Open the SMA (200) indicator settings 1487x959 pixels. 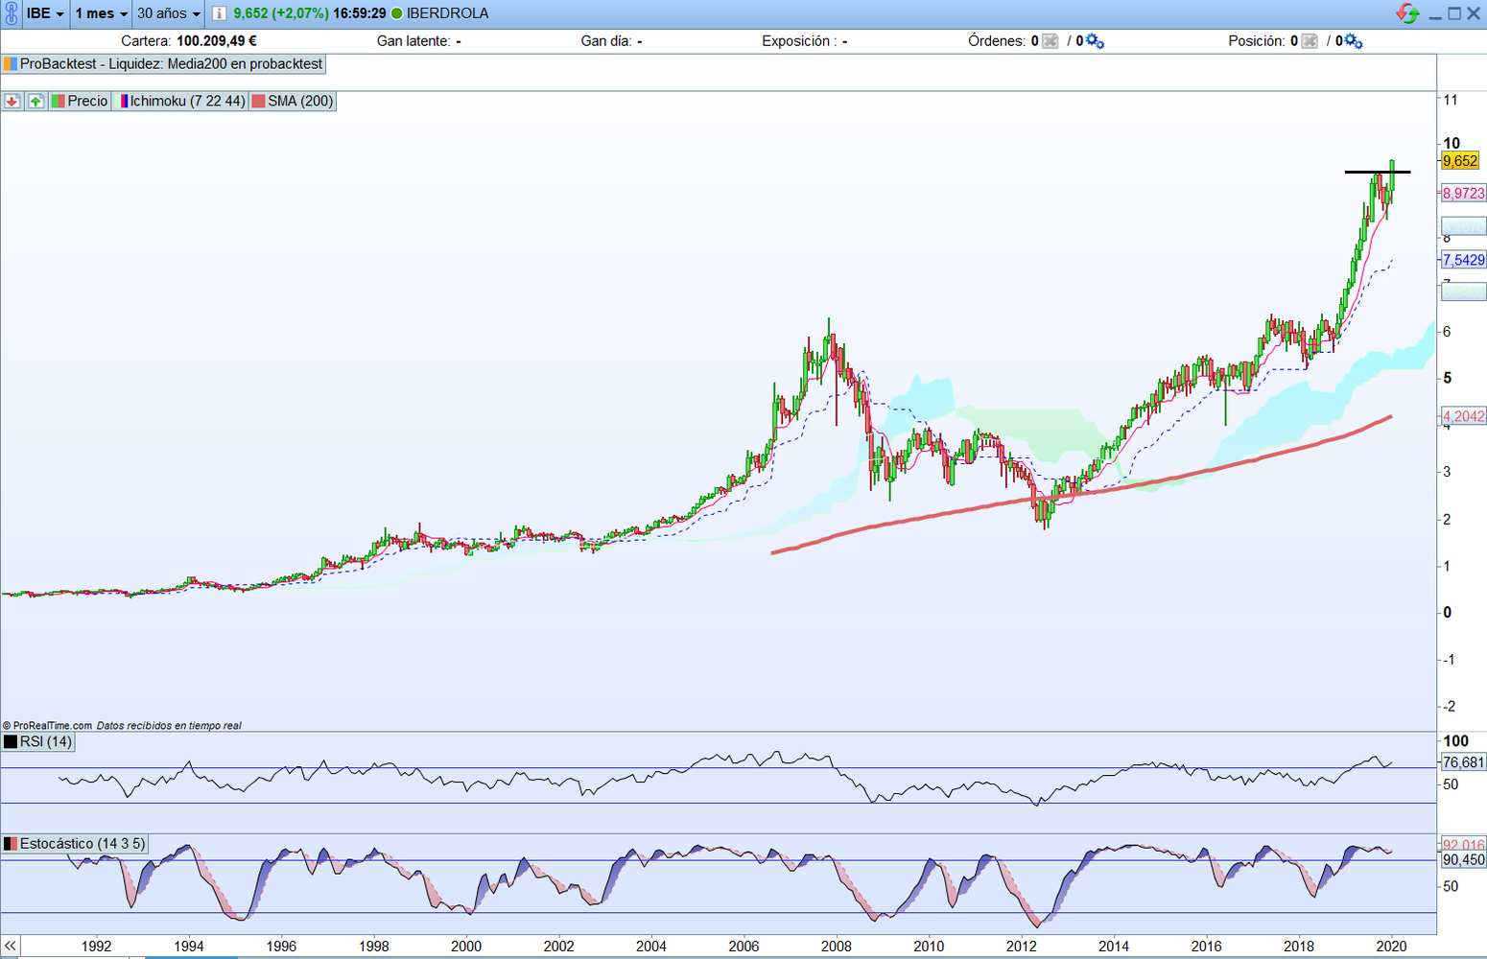coord(293,101)
